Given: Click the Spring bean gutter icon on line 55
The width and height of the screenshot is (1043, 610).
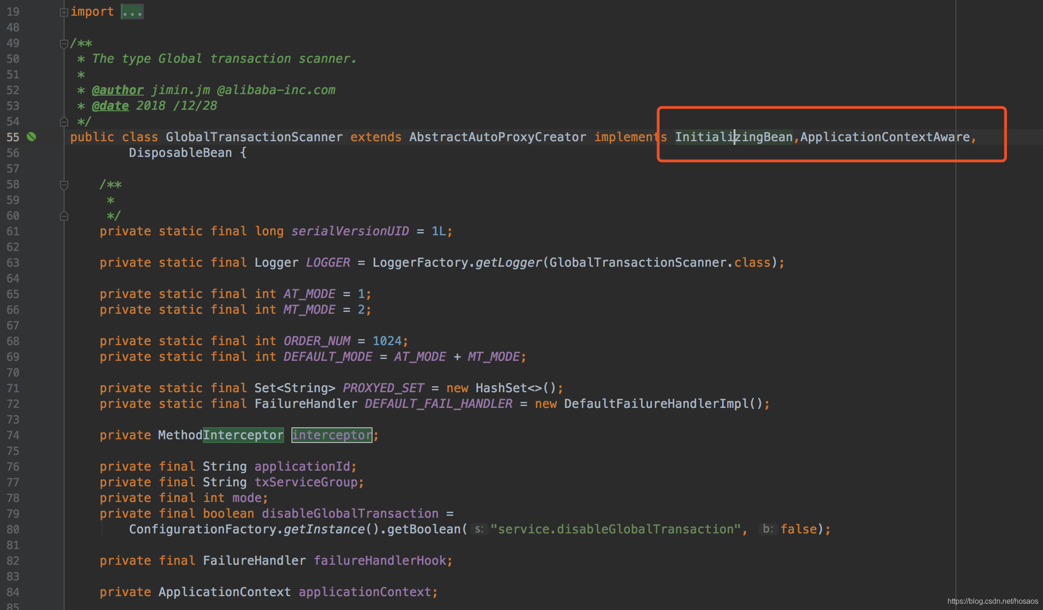Looking at the screenshot, I should pos(31,137).
